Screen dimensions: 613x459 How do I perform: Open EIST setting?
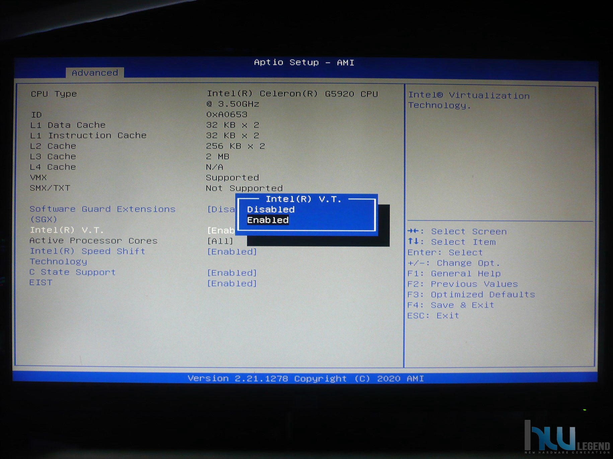(41, 282)
